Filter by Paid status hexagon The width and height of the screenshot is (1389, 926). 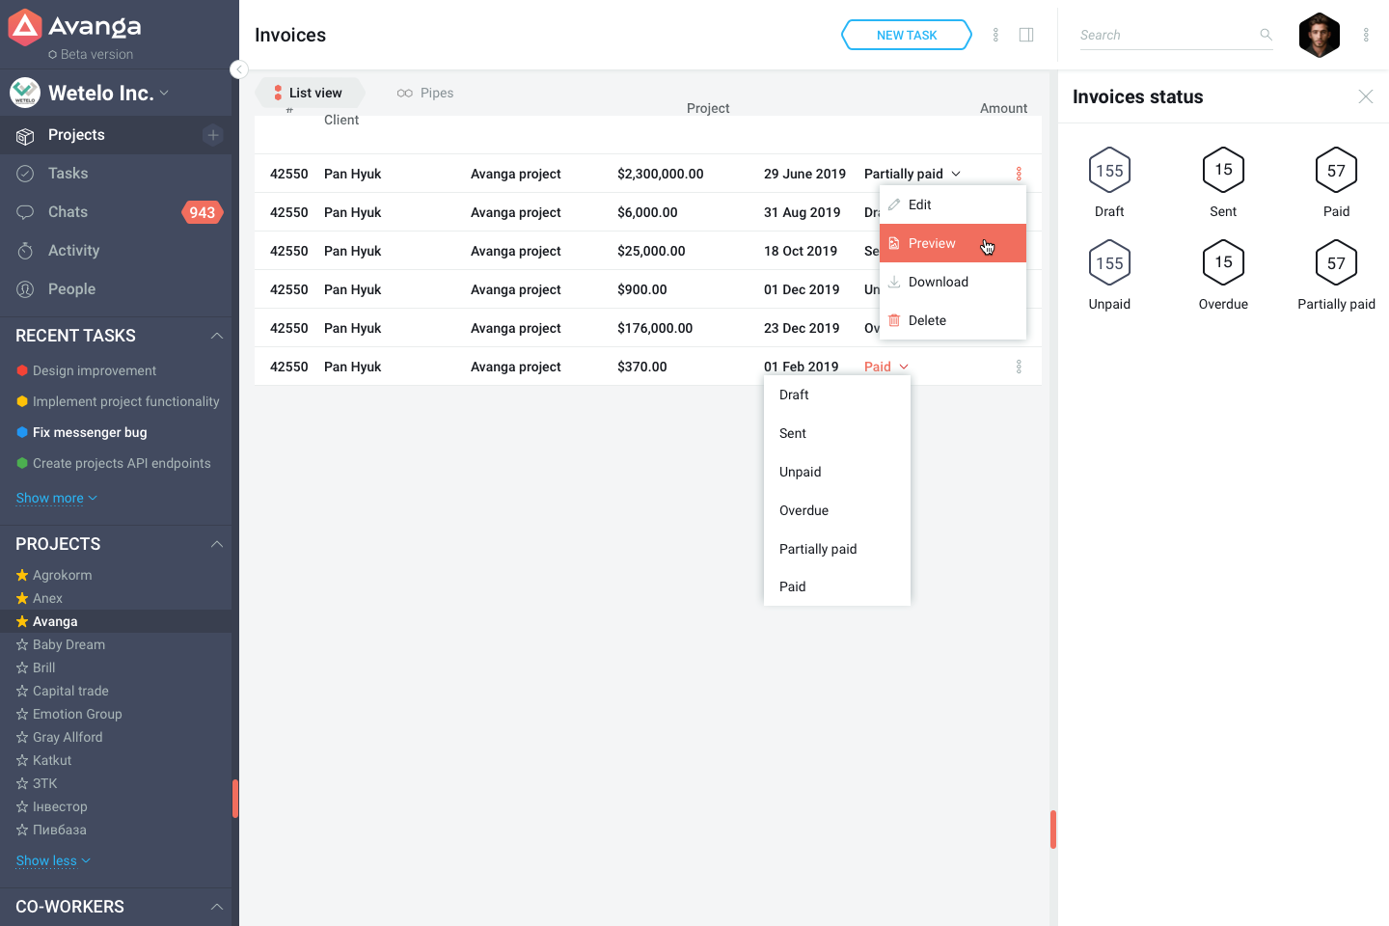tap(1336, 171)
